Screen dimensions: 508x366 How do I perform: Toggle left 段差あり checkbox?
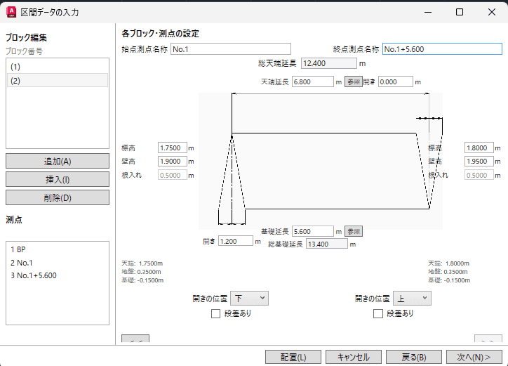click(215, 314)
